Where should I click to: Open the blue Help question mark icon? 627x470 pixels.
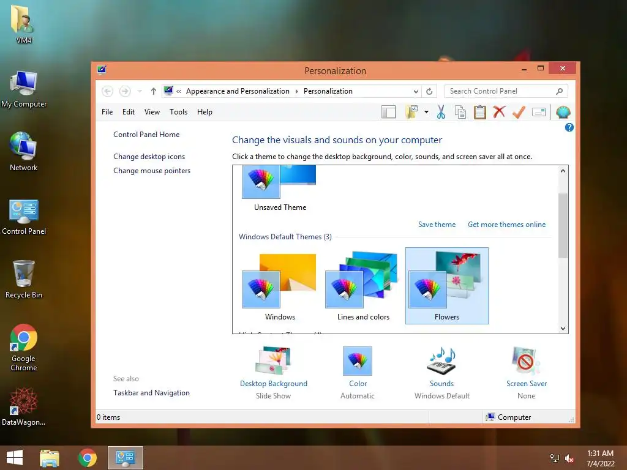tap(569, 127)
